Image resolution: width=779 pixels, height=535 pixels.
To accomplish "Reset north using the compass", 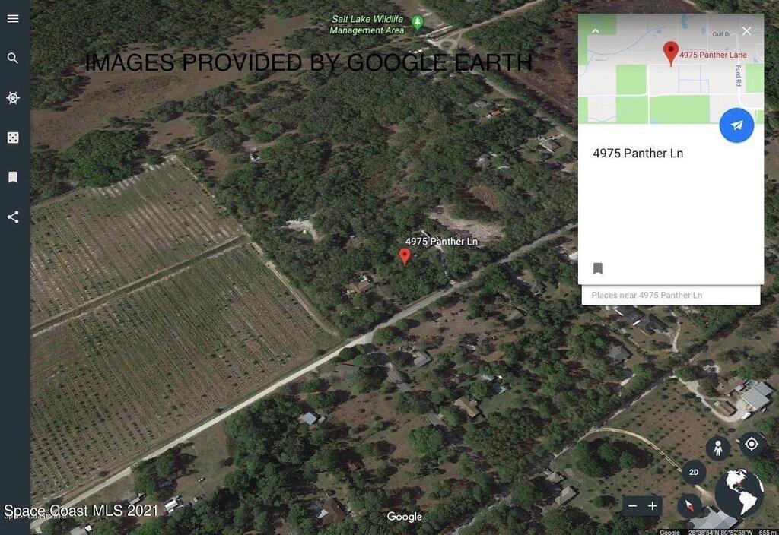I will tap(689, 505).
